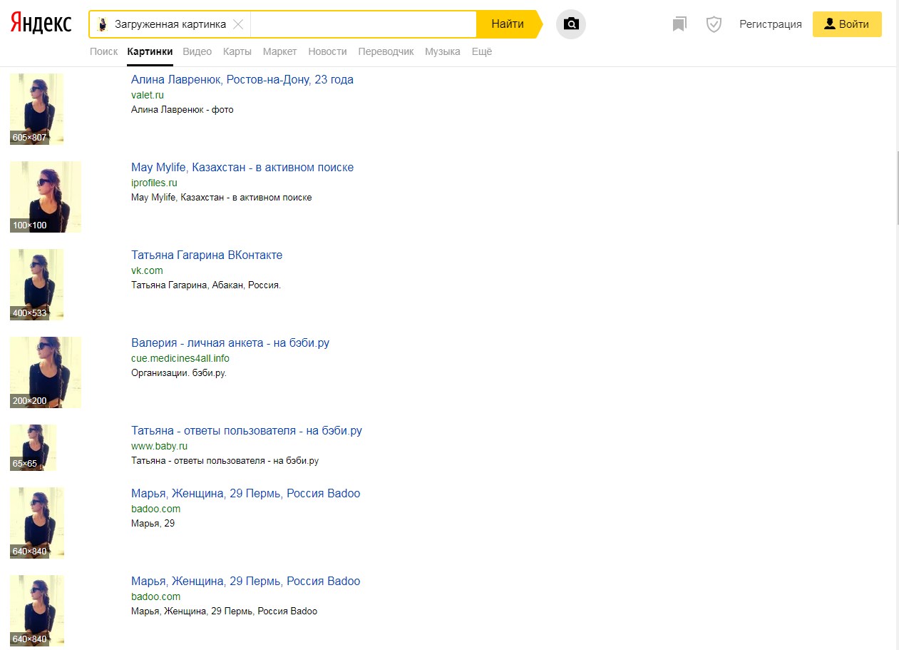Viewport: 899px width, 650px height.
Task: Expand the Ещё menu
Action: (482, 51)
